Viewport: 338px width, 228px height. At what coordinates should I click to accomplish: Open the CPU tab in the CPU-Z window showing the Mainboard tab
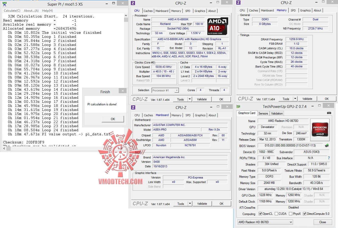click(x=137, y=115)
